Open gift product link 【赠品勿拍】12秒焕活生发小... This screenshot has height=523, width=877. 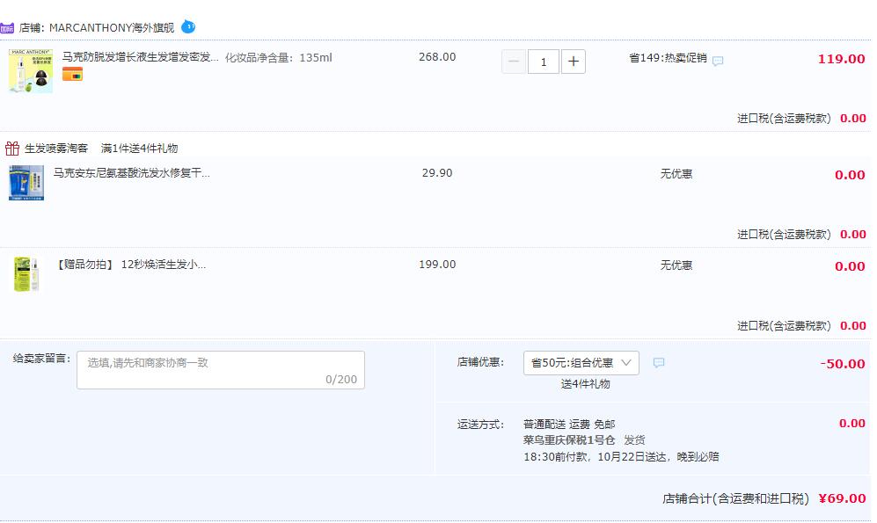click(x=130, y=265)
